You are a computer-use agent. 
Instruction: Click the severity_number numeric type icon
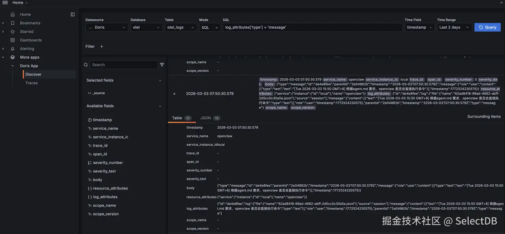[x=90, y=163]
